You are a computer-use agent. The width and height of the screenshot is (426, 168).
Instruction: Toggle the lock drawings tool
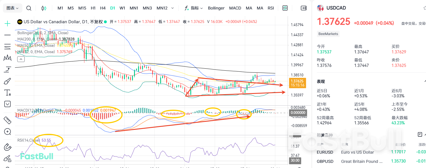click(x=7, y=159)
